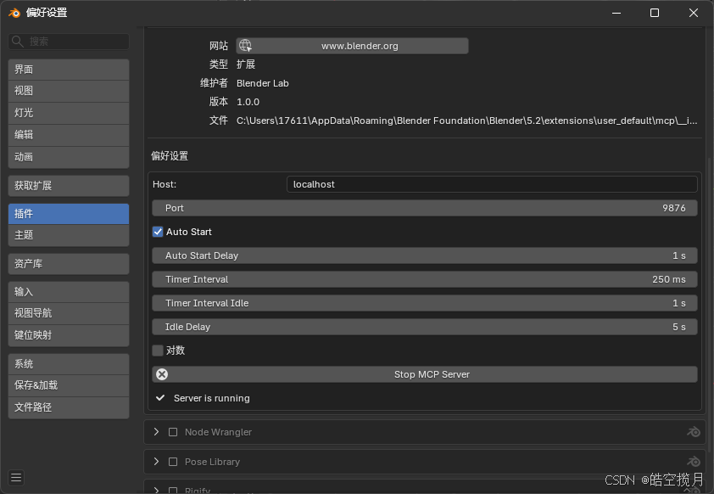Click the Timer Interval 250 ms field
The width and height of the screenshot is (714, 494).
point(425,279)
